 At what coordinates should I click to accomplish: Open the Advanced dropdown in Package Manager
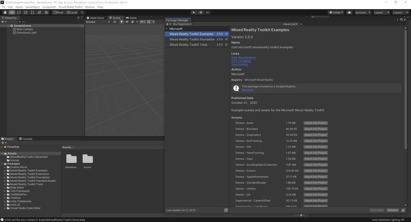290,24
